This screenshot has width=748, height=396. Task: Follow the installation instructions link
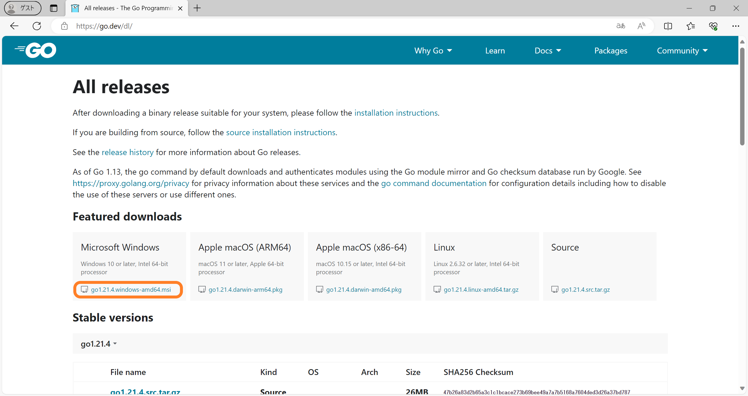tap(396, 113)
